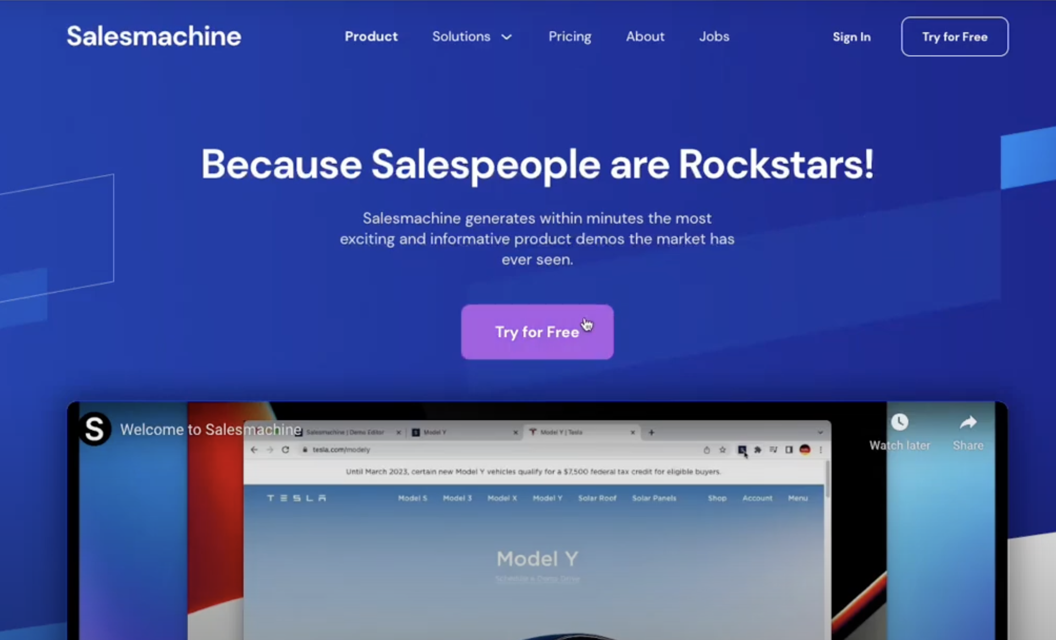Click the extensions puzzle icon in video
Image resolution: width=1056 pixels, height=640 pixels.
pos(757,450)
